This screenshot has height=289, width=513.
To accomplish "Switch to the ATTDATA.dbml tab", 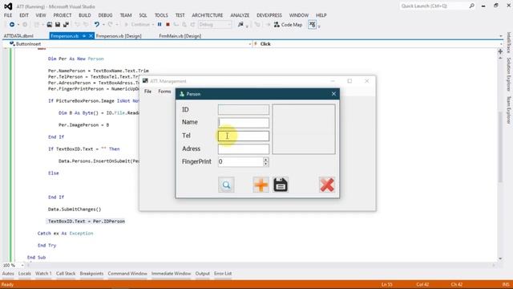I will pyautogui.click(x=18, y=36).
